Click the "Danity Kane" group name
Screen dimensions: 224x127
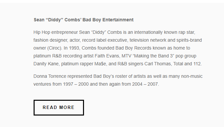click(x=46, y=64)
